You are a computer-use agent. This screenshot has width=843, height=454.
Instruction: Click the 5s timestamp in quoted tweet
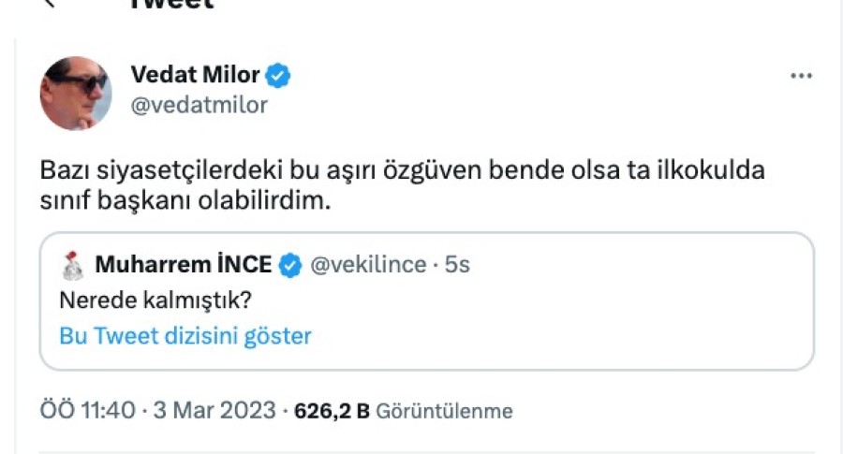(x=457, y=266)
